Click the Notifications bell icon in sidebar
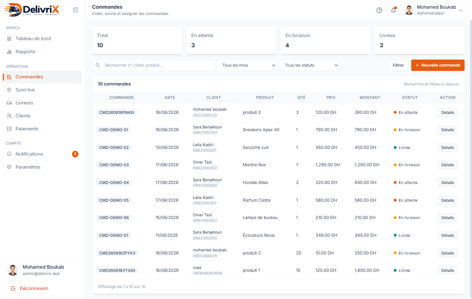Viewport: 472px width, 299px height. coord(9,154)
